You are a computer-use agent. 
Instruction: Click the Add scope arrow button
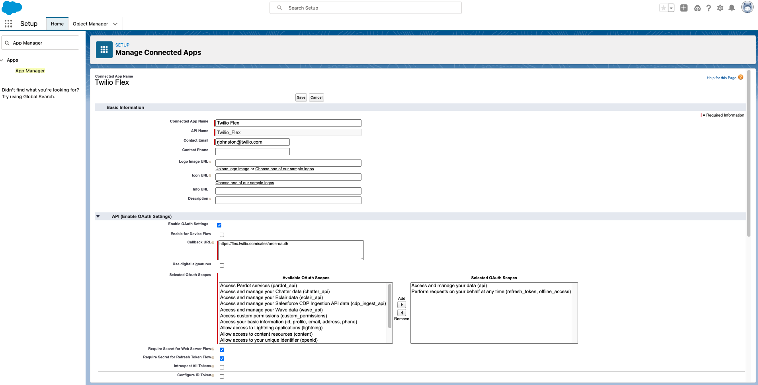coord(402,305)
